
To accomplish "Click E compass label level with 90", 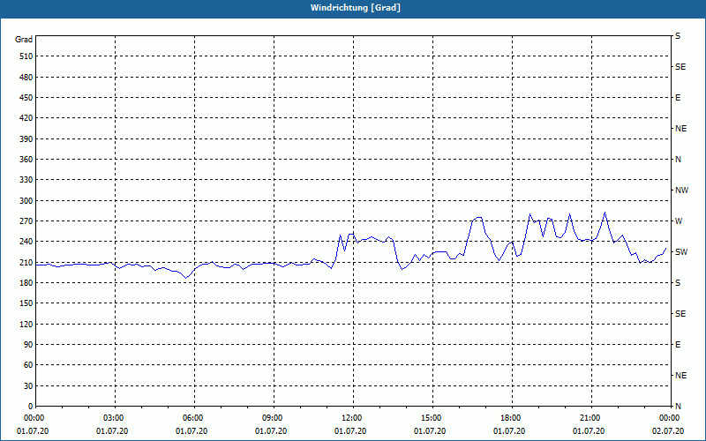I will [678, 345].
